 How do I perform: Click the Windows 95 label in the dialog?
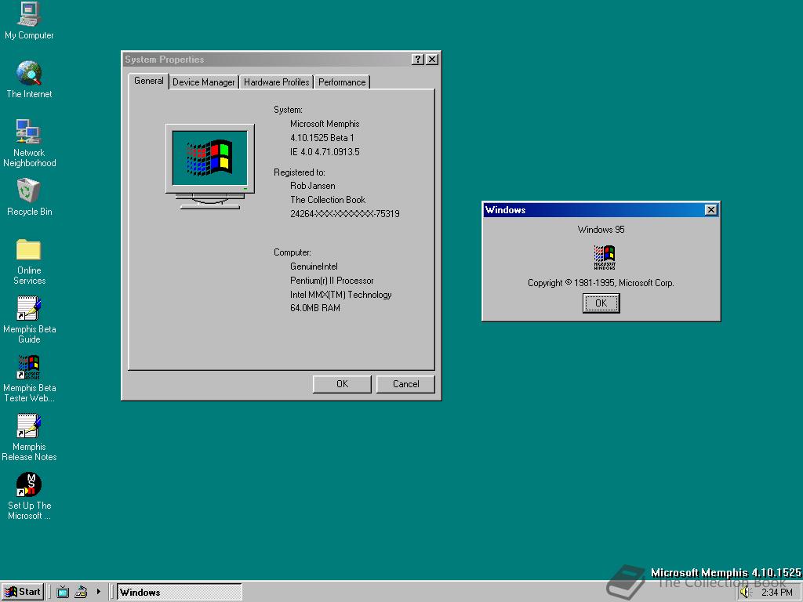[x=601, y=230]
